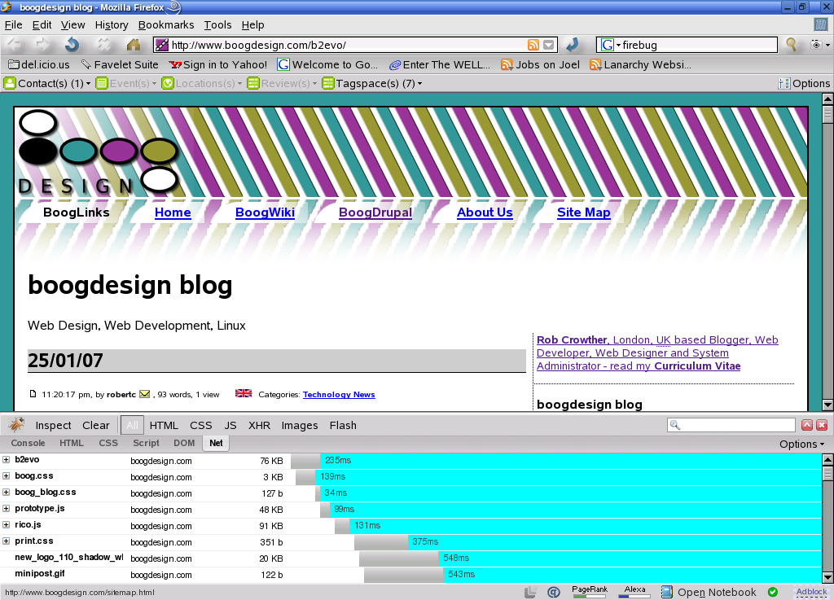The image size is (834, 600).
Task: Open the Jobs on Joel feed bookmark
Action: tap(541, 65)
